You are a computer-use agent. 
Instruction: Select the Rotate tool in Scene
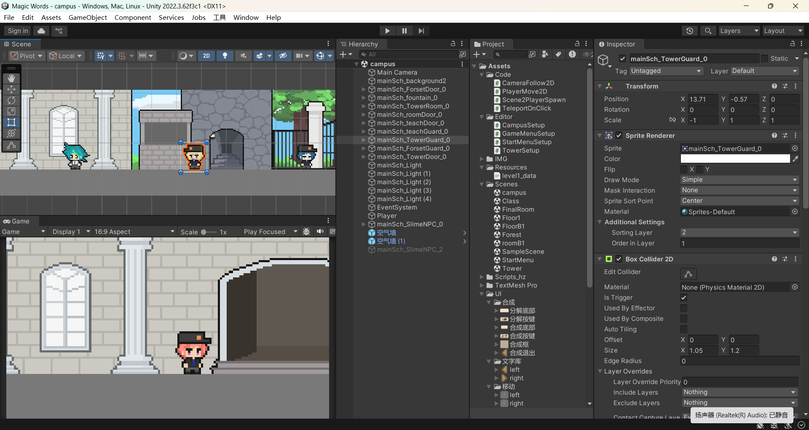point(11,100)
